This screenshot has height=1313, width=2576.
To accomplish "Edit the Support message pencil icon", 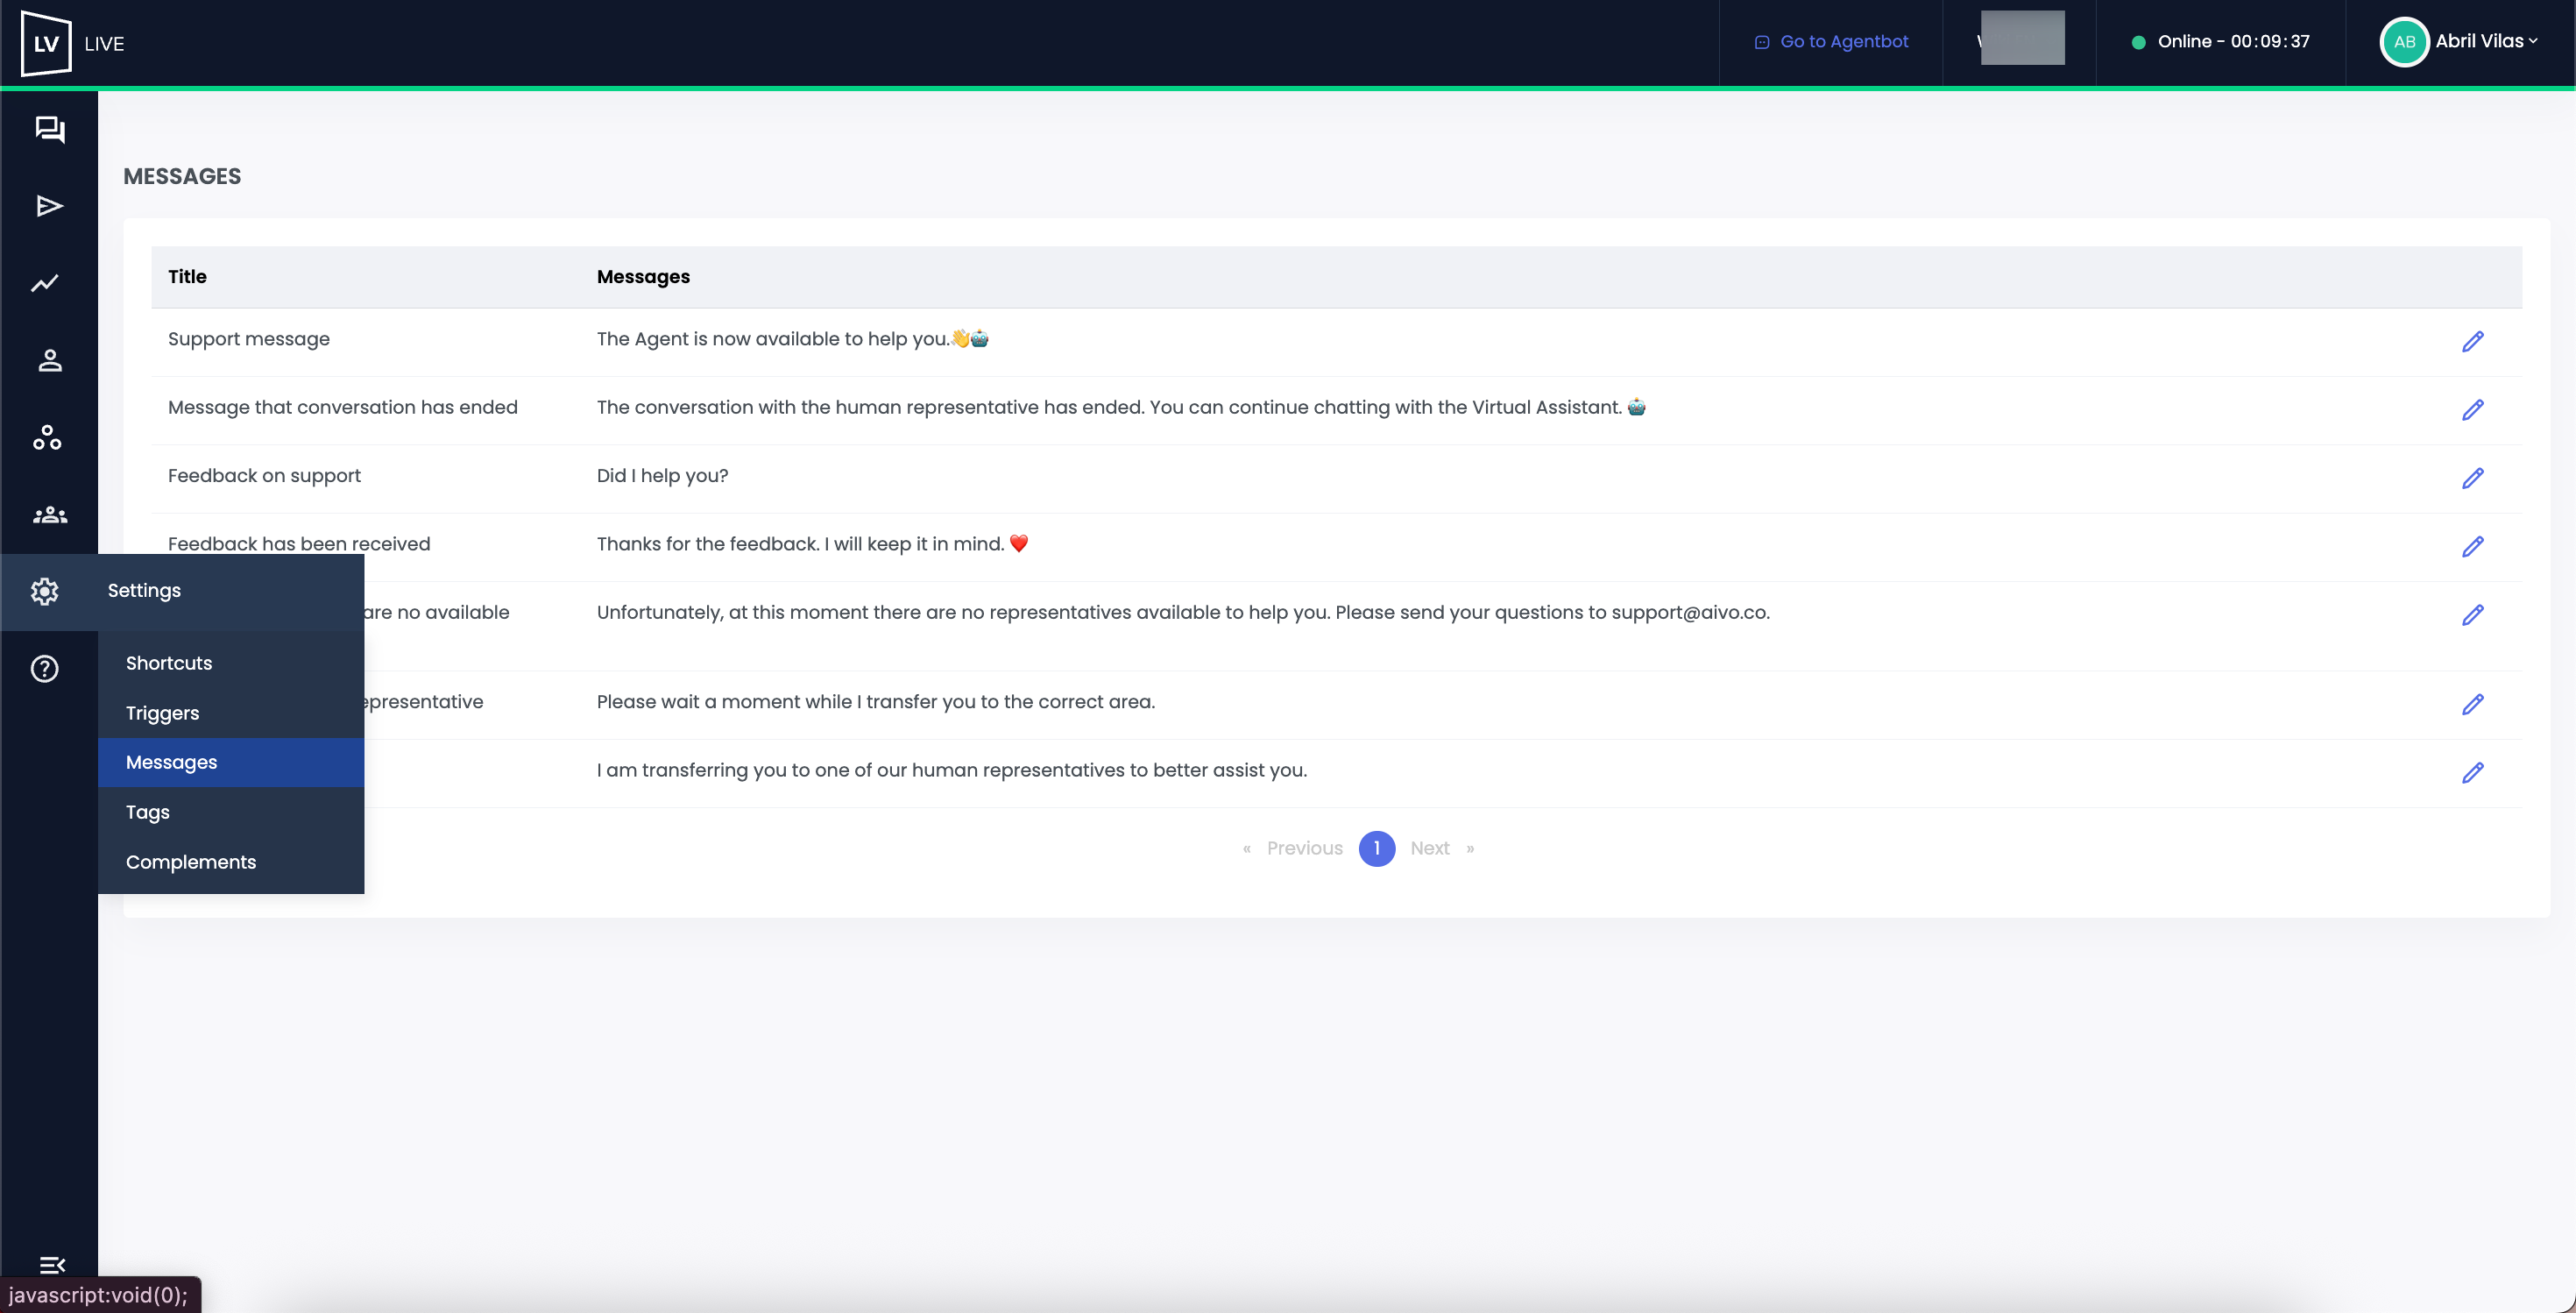I will [x=2471, y=342].
